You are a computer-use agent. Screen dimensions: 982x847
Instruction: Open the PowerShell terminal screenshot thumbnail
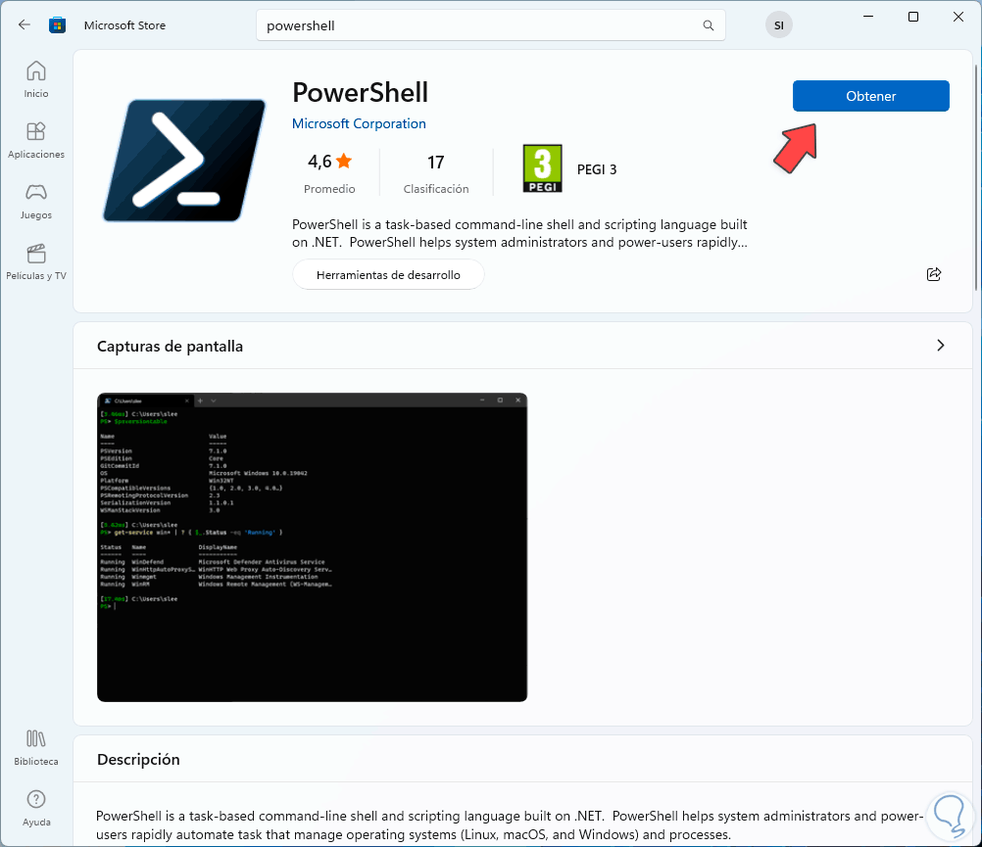(312, 547)
